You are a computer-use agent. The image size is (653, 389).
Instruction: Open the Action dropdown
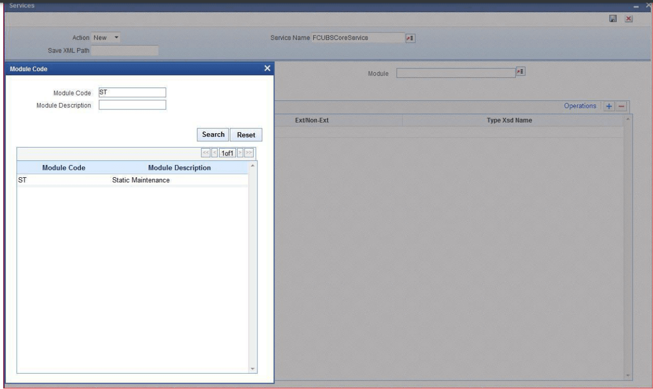[106, 38]
